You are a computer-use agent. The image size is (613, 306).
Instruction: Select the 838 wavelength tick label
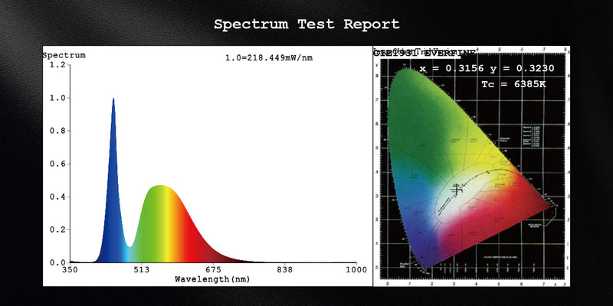(x=284, y=270)
